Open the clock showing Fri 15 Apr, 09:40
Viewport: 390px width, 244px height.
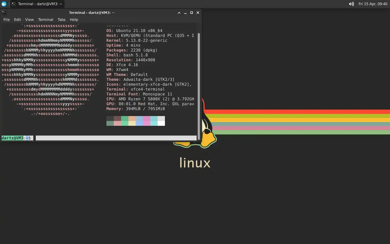pyautogui.click(x=373, y=4)
